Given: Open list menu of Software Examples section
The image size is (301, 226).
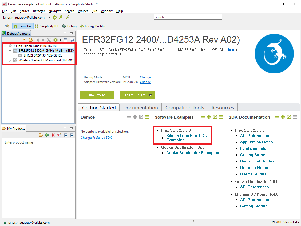Looking at the screenshot, I should click(221, 117).
